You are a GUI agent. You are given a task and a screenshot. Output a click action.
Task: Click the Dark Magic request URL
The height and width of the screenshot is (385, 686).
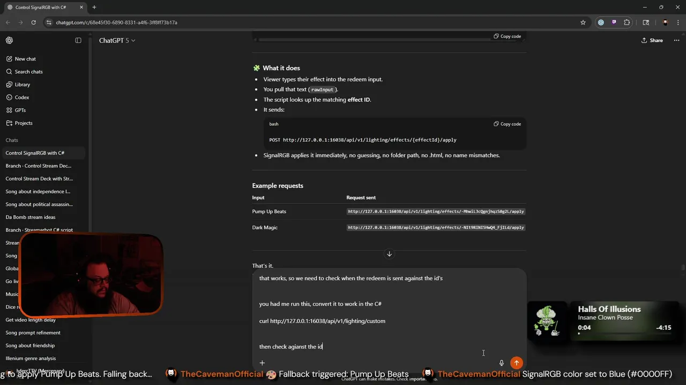[x=436, y=228]
